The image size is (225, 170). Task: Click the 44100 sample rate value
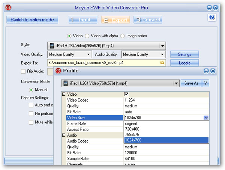pos(130,158)
